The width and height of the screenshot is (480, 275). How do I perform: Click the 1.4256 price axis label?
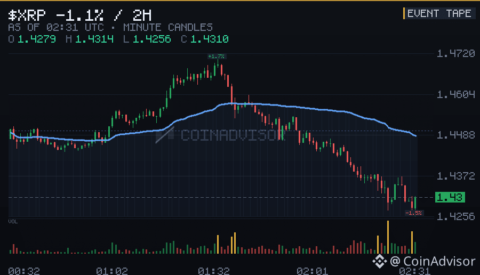click(456, 216)
